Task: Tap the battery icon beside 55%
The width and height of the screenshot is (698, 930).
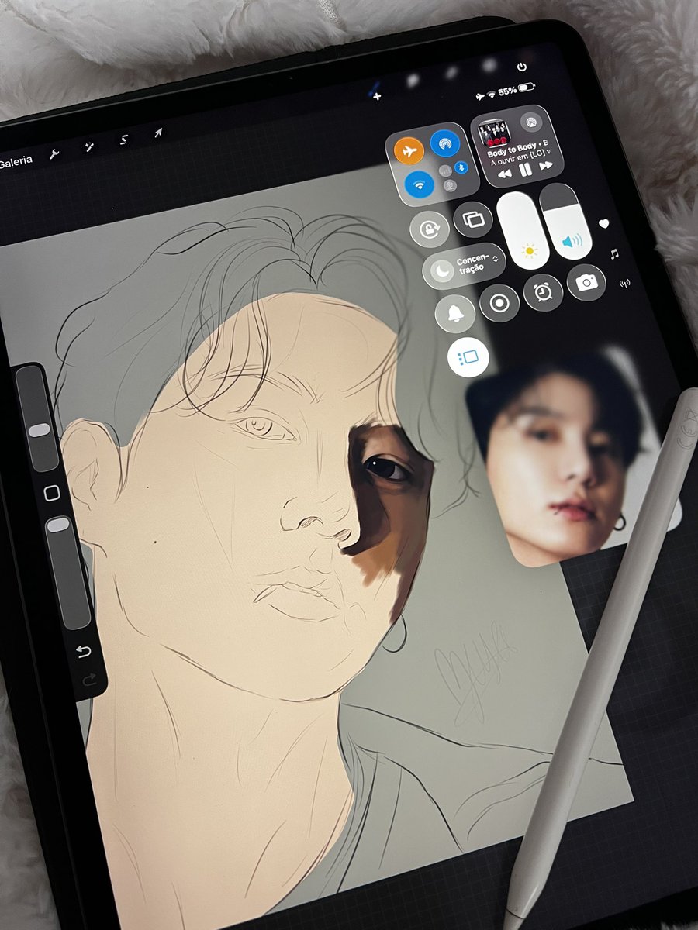Action: pos(527,88)
